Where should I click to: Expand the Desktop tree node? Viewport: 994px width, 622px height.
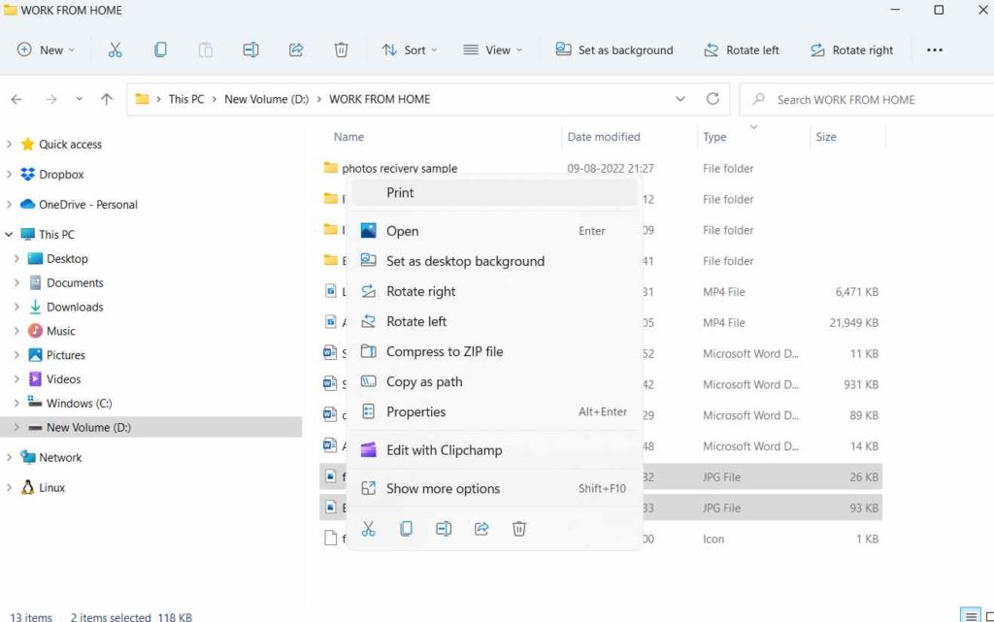17,258
